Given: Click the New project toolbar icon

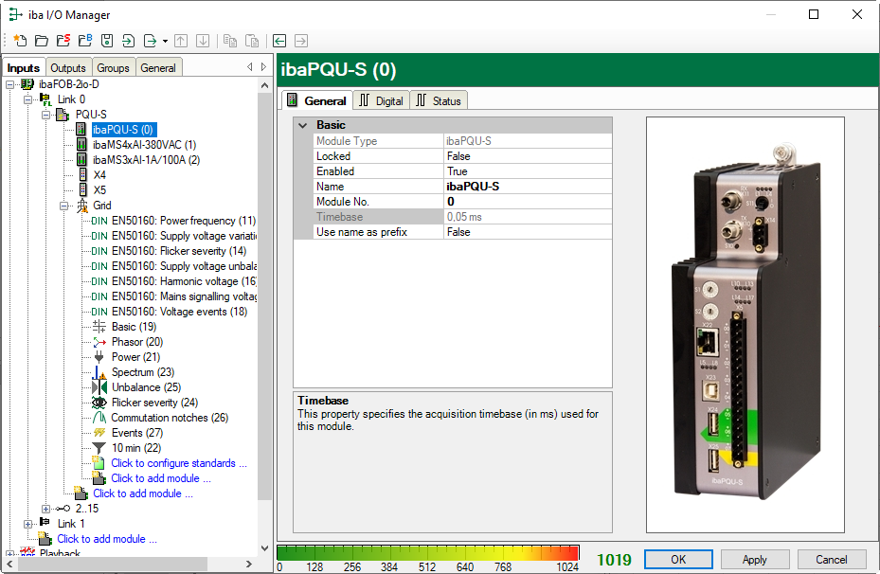Looking at the screenshot, I should coord(20,41).
